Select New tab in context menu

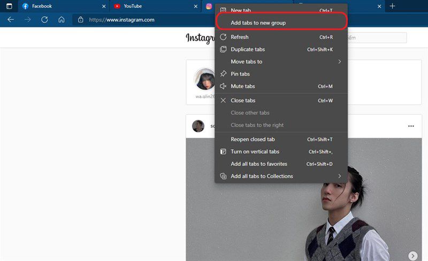pos(281,10)
